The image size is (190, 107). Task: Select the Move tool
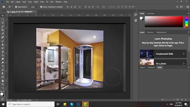tap(3, 15)
